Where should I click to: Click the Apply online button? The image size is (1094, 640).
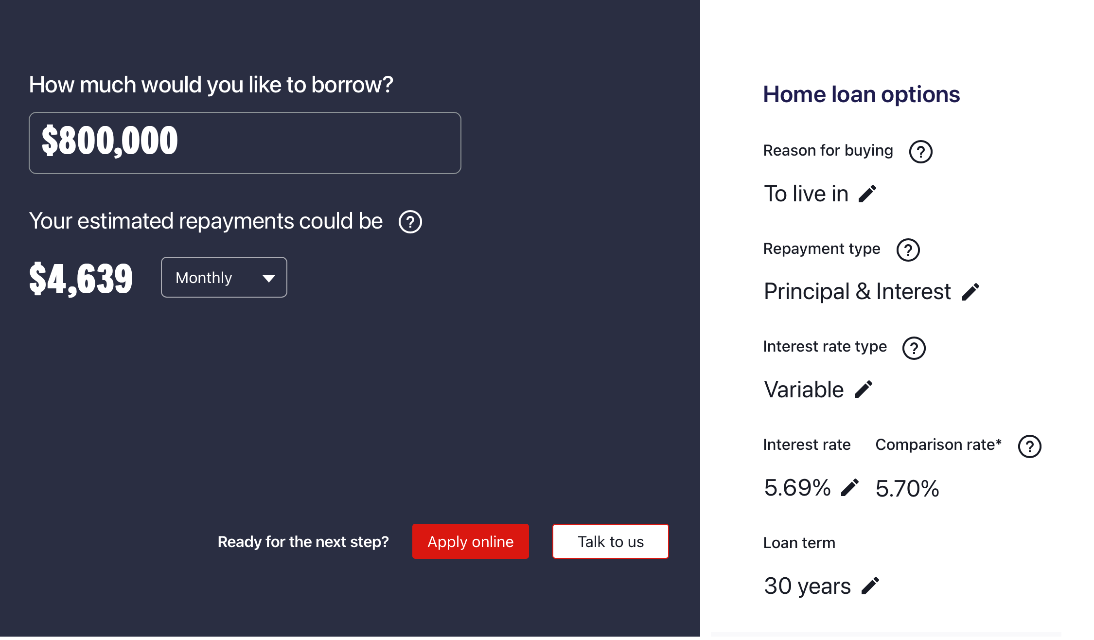tap(470, 541)
